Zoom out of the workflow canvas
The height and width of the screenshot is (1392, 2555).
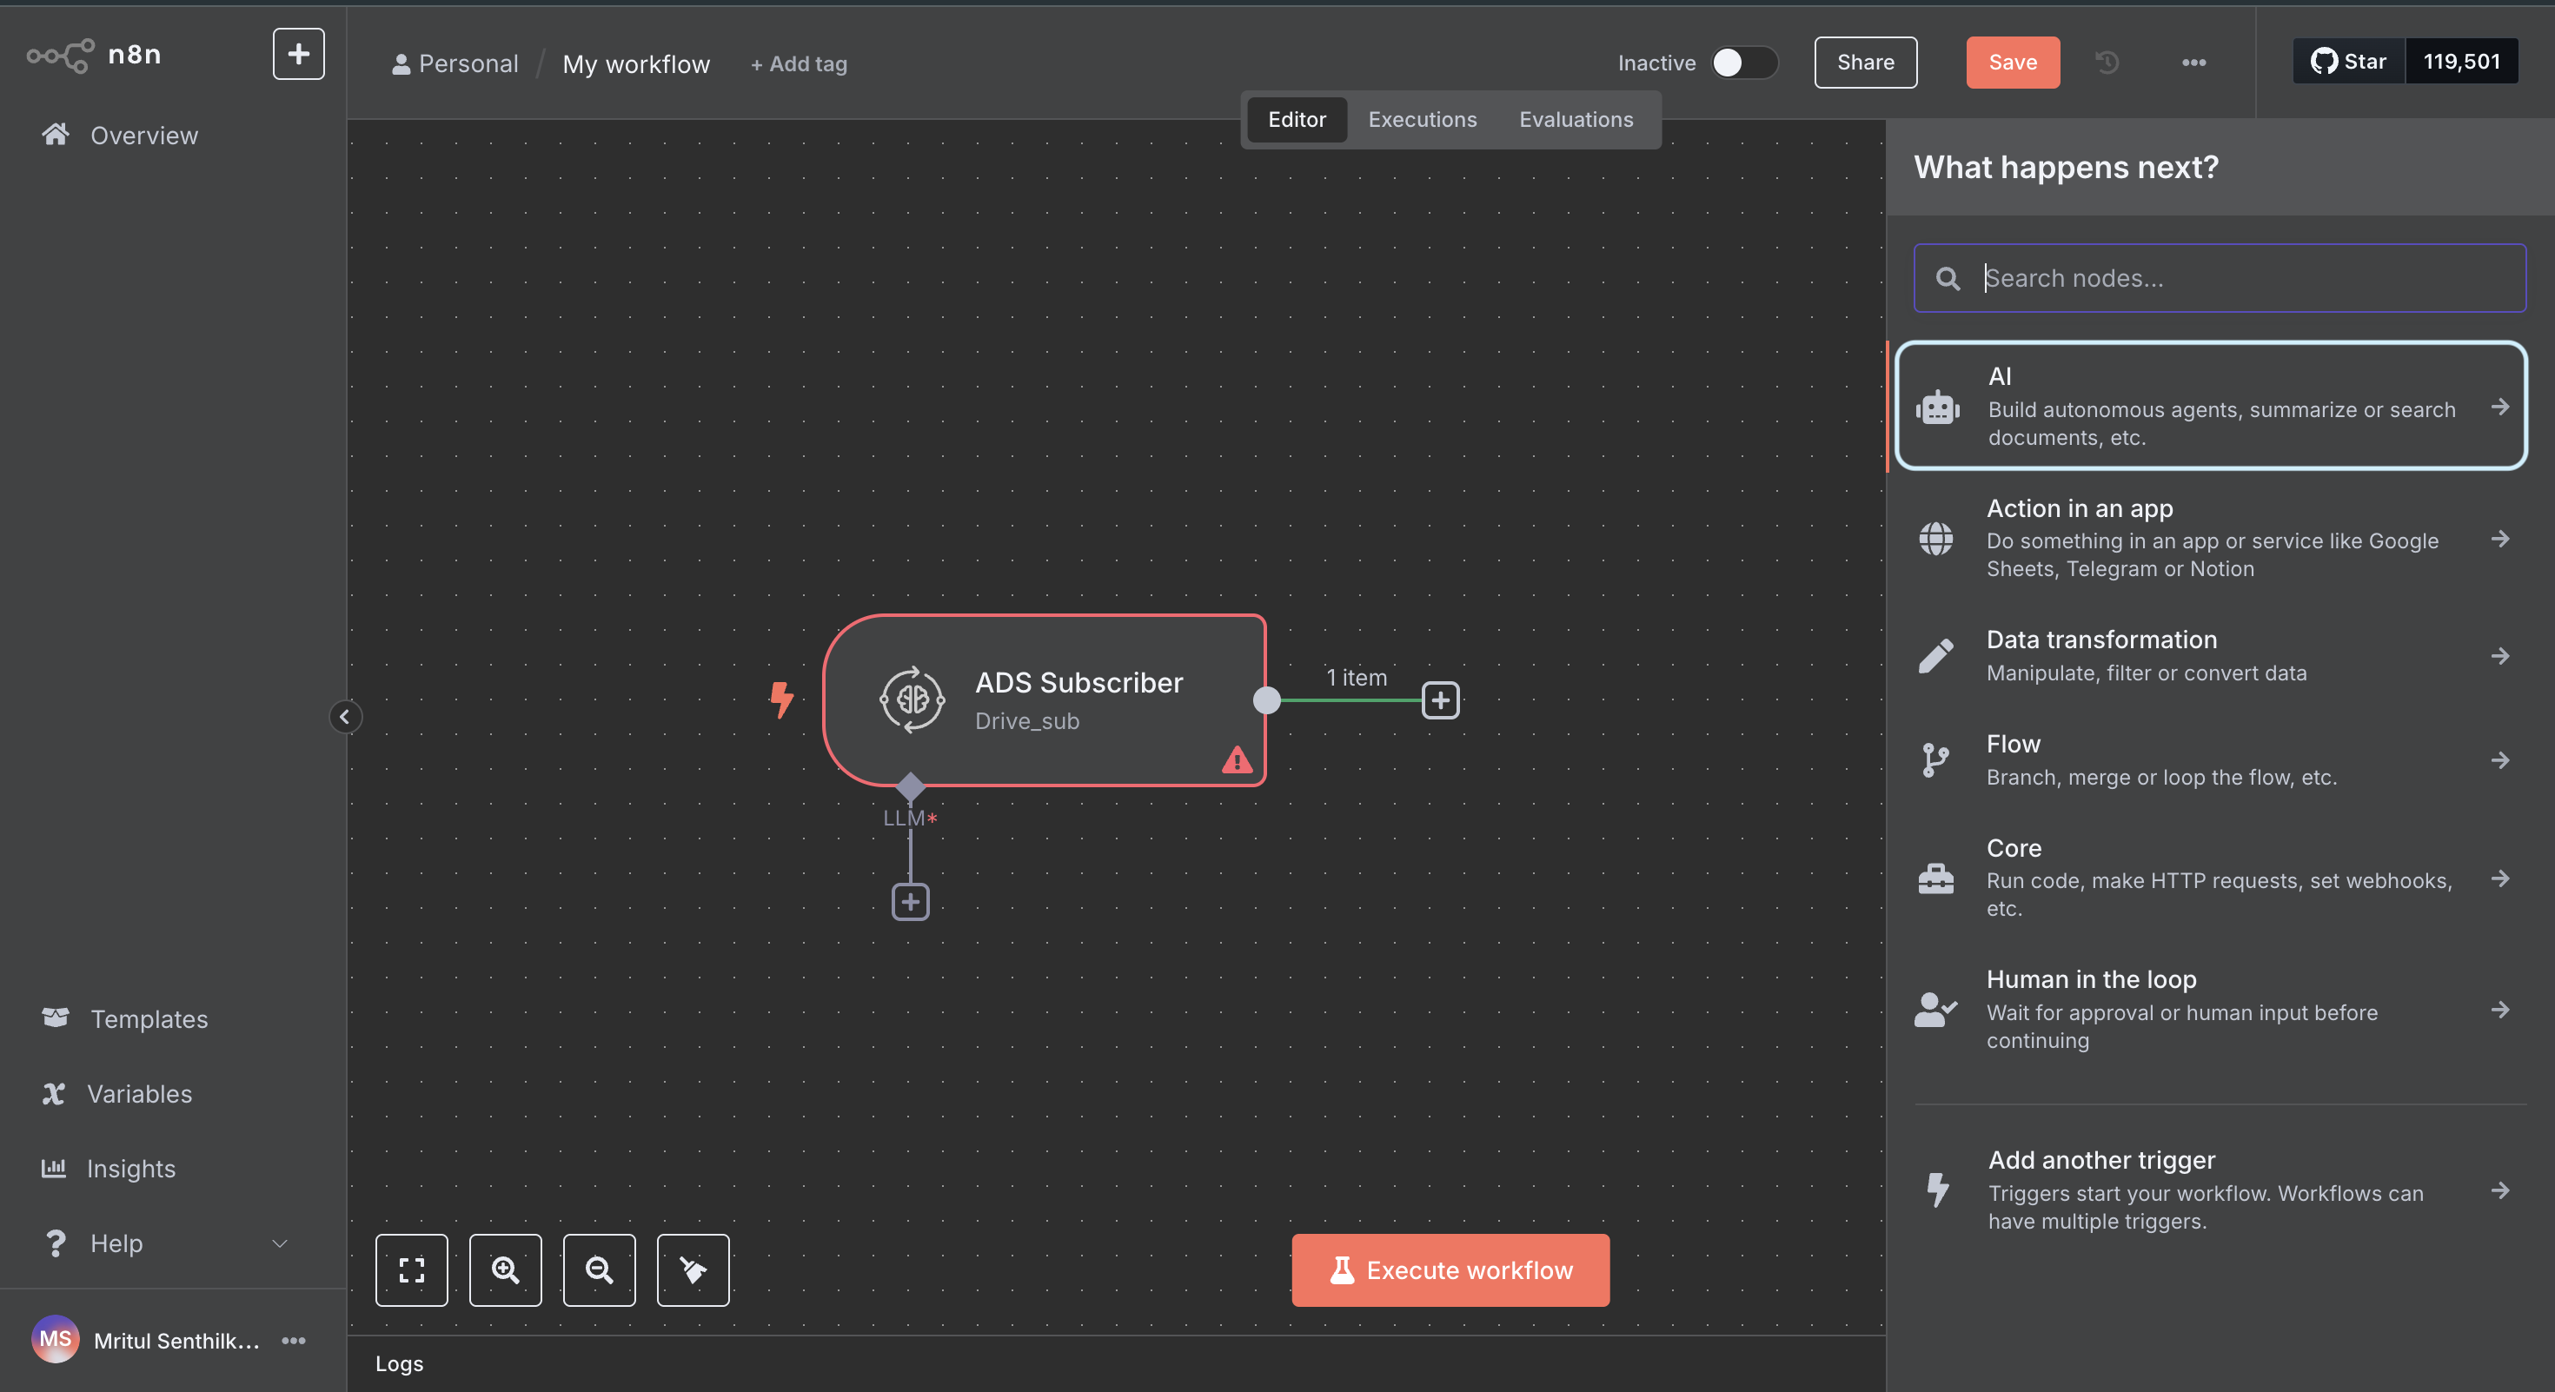click(x=599, y=1270)
